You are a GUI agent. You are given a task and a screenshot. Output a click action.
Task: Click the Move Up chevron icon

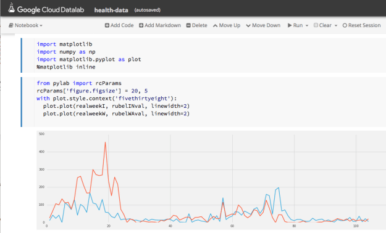point(215,25)
